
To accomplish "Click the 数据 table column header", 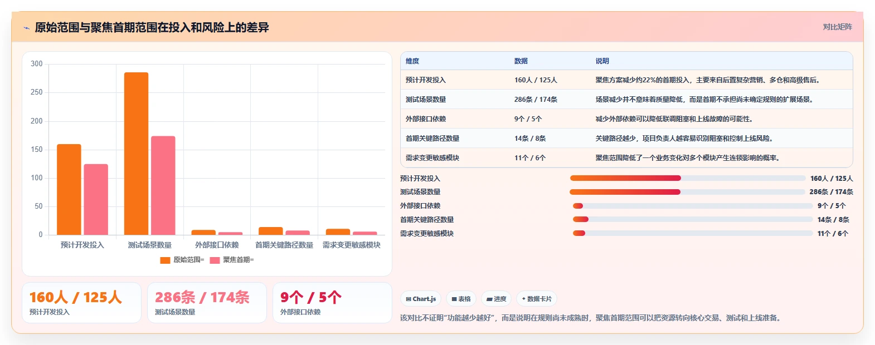I will (521, 61).
